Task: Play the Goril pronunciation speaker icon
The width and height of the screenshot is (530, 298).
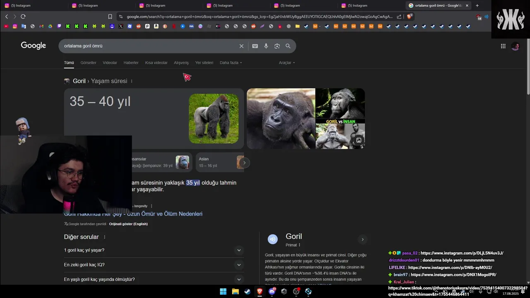Action: (x=272, y=239)
